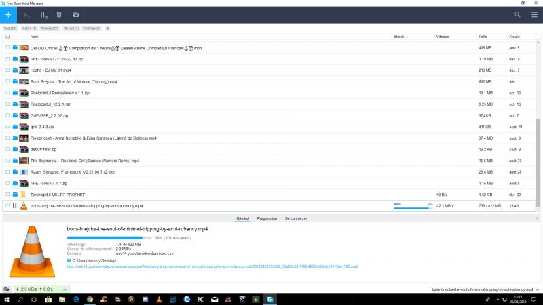The height and width of the screenshot is (305, 543).
Task: Open the downloads folder toolbar icon
Action: (x=75, y=14)
